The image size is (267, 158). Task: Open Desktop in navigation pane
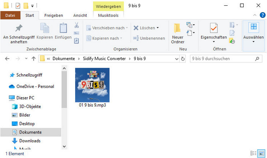click(27, 124)
